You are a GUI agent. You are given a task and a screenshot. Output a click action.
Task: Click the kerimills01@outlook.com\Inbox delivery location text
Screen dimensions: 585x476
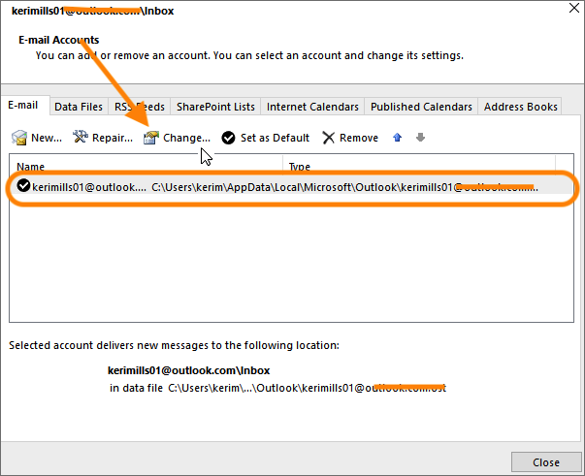click(188, 370)
